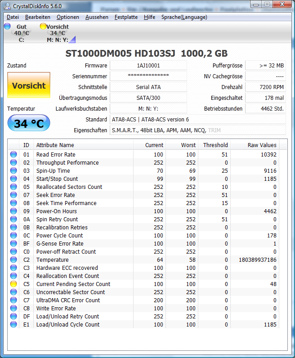Click the status icon of Power Cycle Count
Viewport: 295px width, 358px height.
click(x=13, y=235)
